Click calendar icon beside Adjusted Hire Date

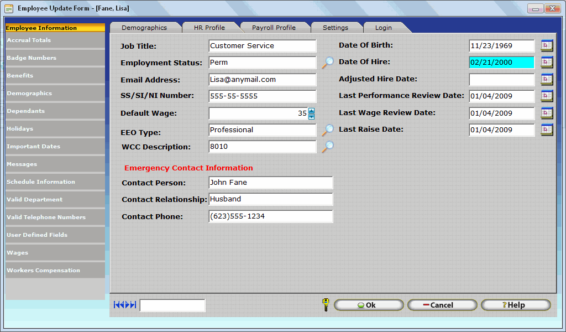tap(547, 80)
